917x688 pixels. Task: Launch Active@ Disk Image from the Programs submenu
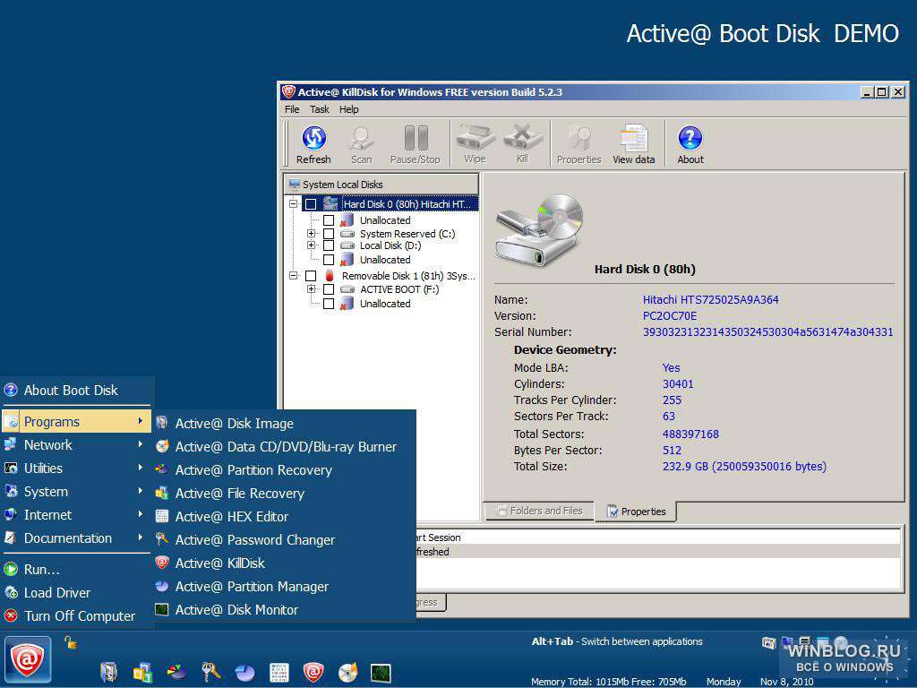point(284,423)
